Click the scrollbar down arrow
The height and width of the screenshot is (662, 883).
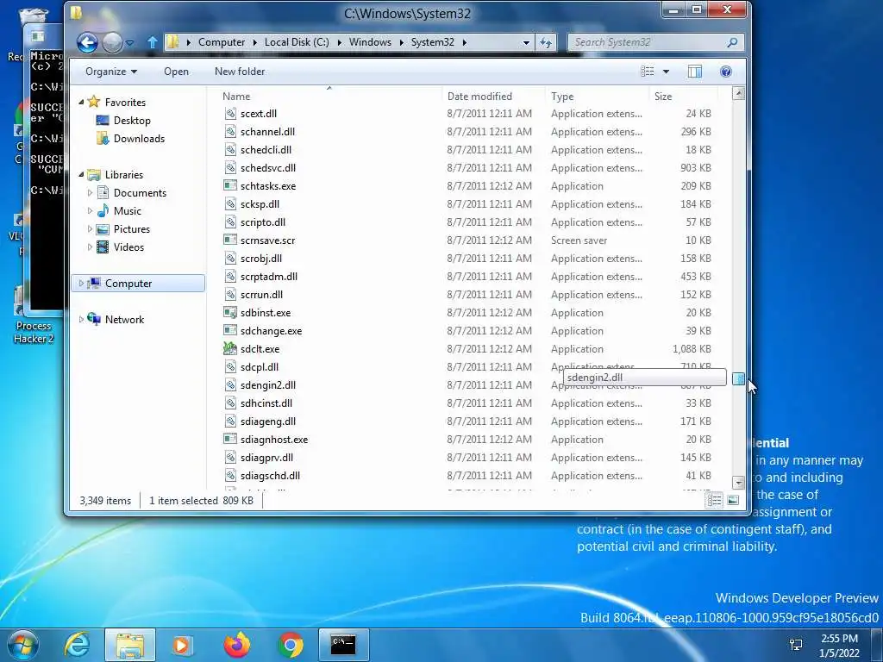738,483
